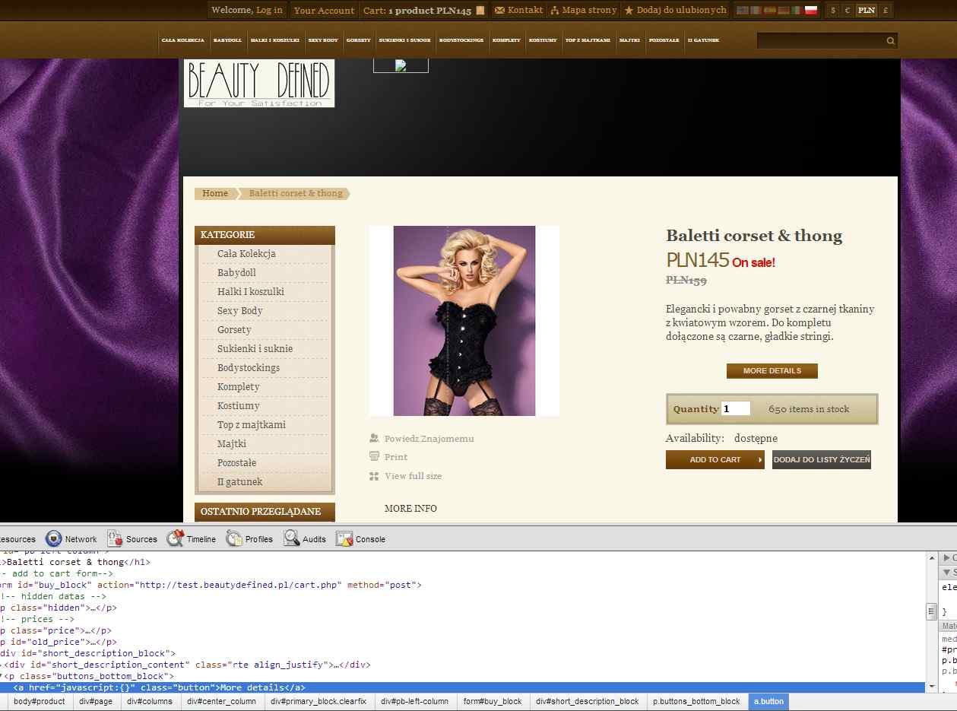Click the Quantity input field
This screenshot has height=711, width=957.
click(735, 409)
